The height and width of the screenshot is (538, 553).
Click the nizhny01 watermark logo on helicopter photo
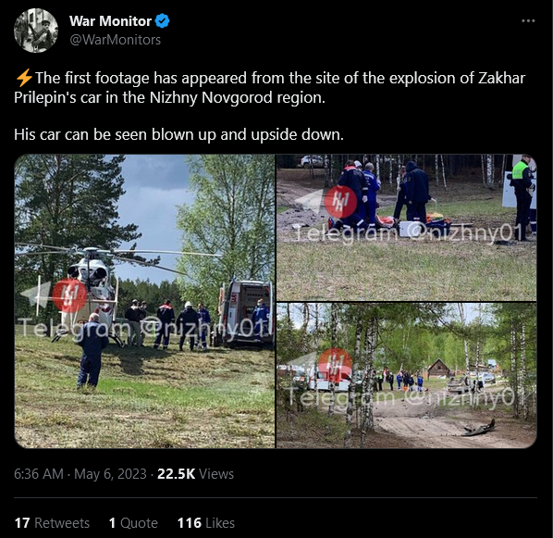click(x=70, y=296)
